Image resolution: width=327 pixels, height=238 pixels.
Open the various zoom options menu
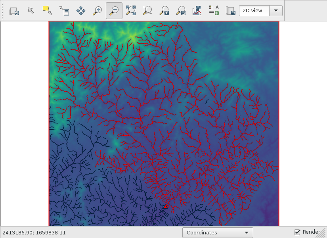click(181, 11)
